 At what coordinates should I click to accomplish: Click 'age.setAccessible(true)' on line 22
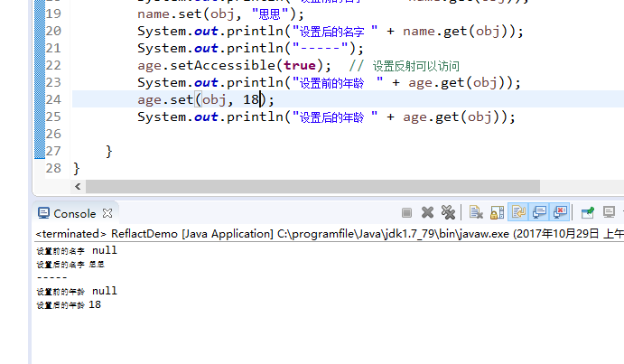[x=234, y=65]
